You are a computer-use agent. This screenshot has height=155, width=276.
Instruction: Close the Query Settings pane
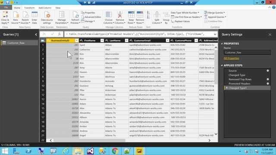pos(270,34)
